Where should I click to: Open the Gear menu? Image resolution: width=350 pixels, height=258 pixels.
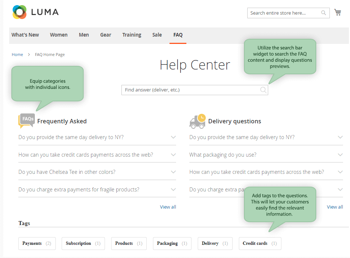[x=106, y=35]
